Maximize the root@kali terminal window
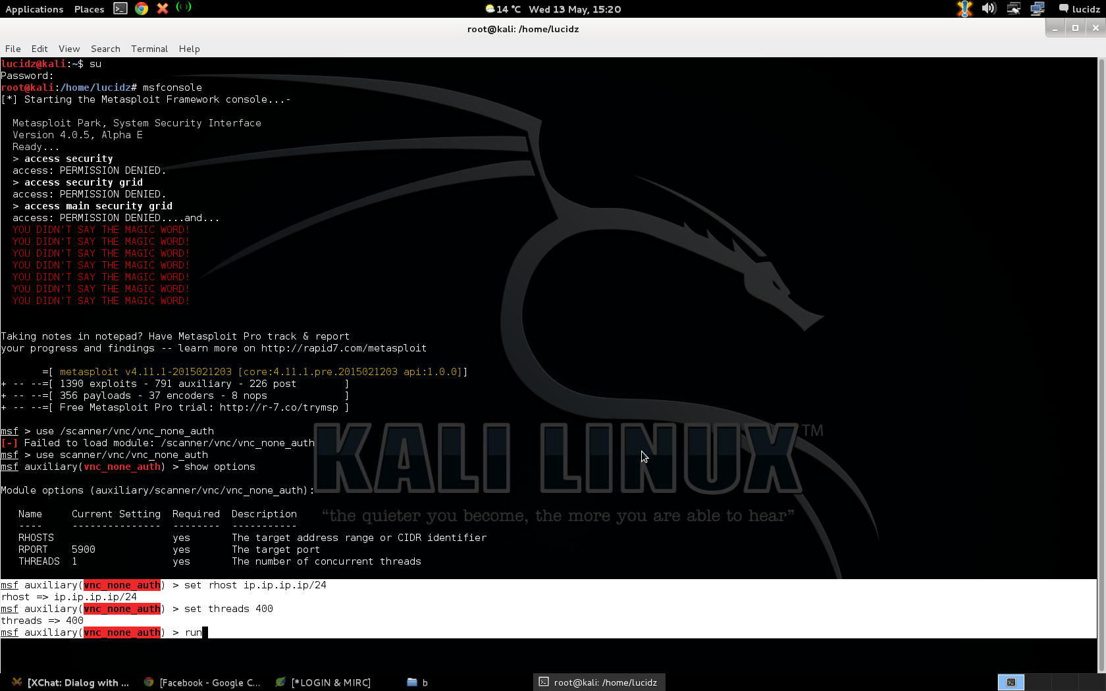Image resolution: width=1106 pixels, height=691 pixels. coord(1075,28)
